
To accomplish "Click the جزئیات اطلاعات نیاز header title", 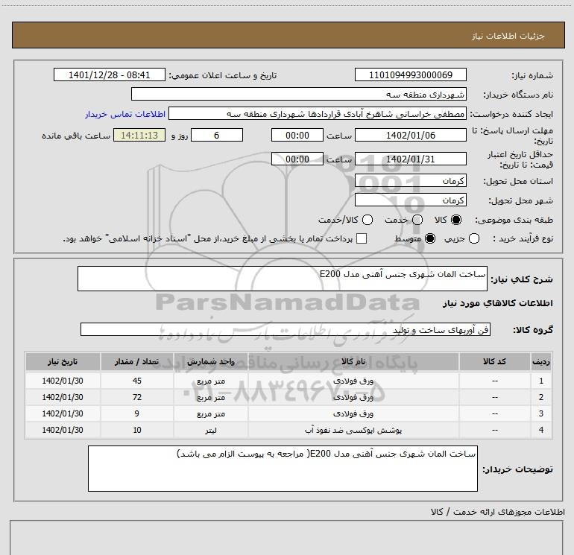I will (508, 36).
